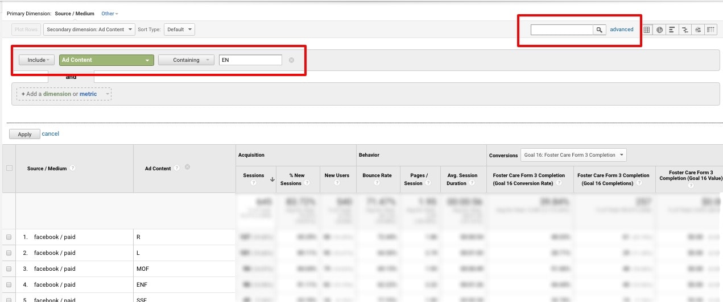Tick the select-all rows checkbox
723x302 pixels.
(x=9, y=168)
